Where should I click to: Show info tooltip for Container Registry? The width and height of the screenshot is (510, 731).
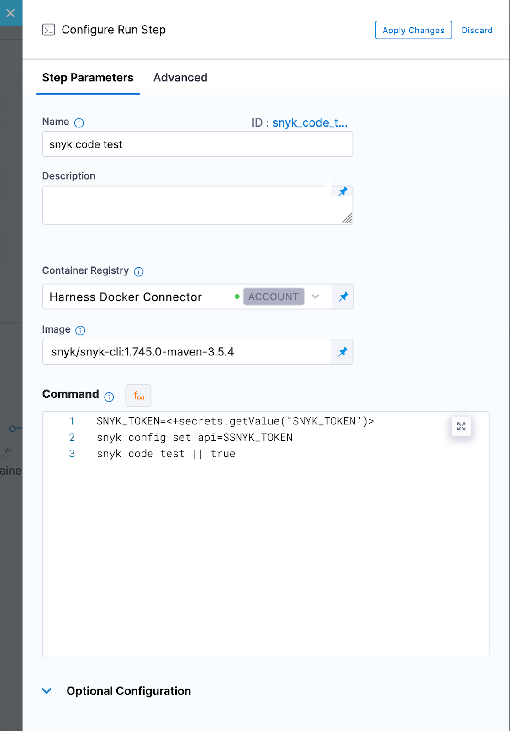[139, 272]
